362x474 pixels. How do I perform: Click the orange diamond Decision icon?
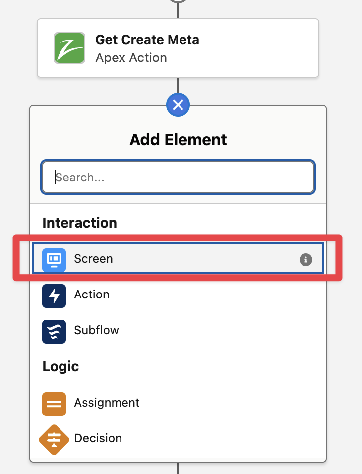(x=54, y=439)
